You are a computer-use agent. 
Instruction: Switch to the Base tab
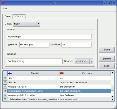pos(8,16)
